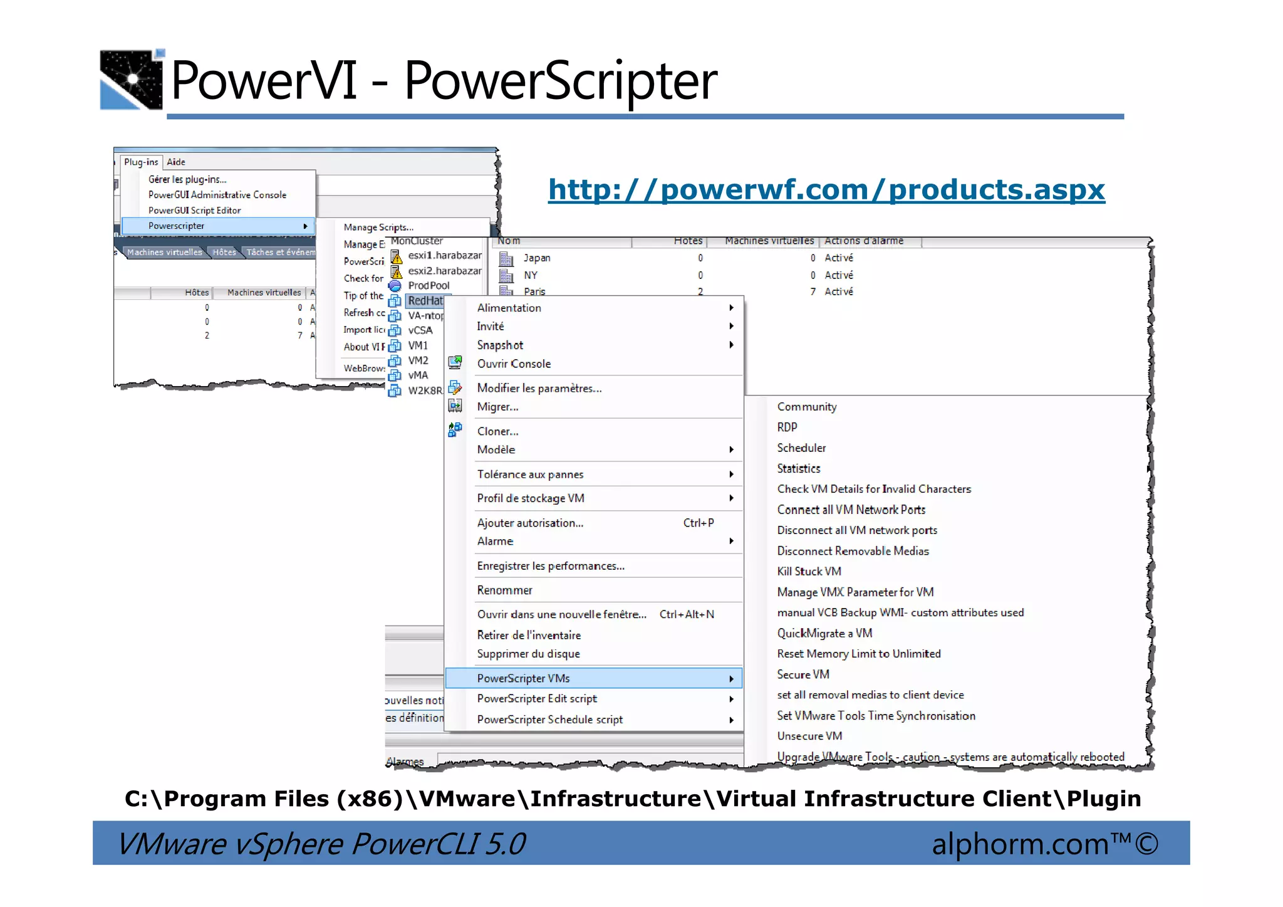Select the PowerScripter VMs menu item

pos(593,678)
